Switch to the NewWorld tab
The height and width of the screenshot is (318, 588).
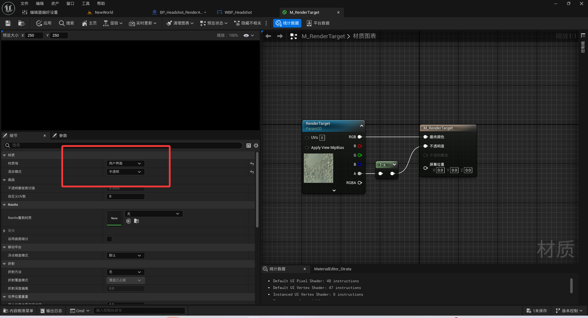(x=100, y=13)
